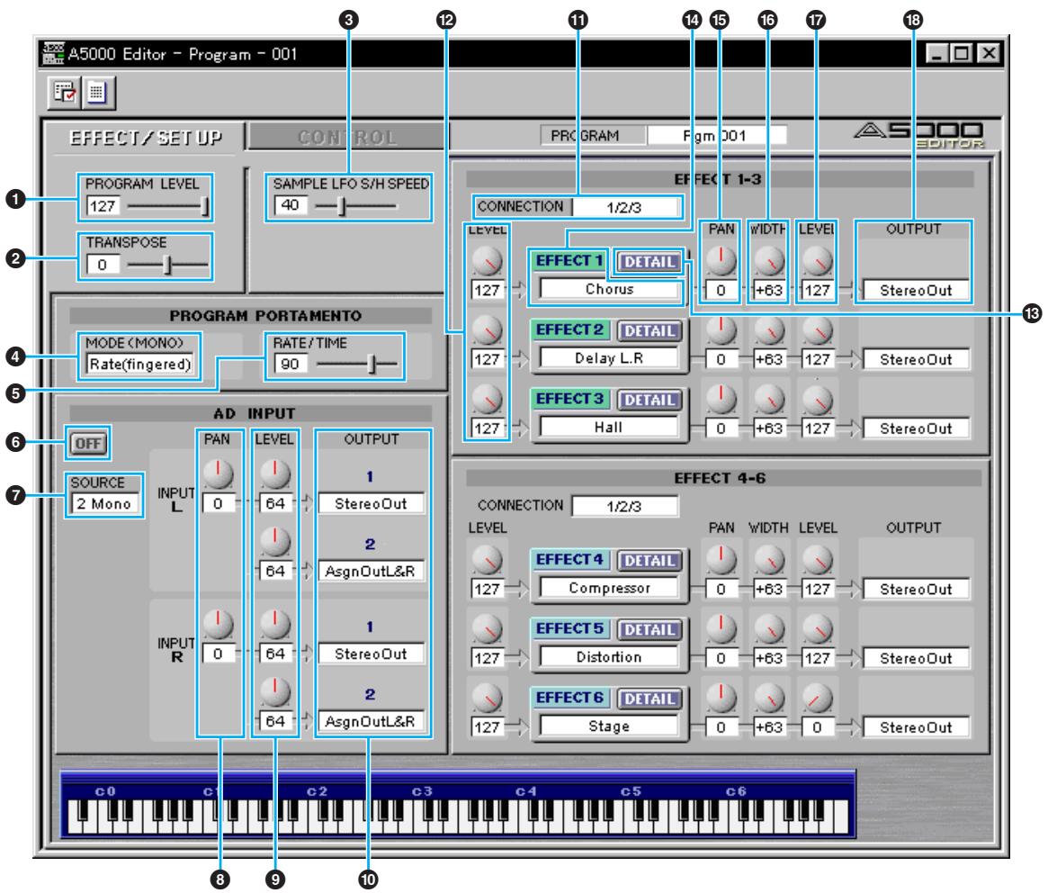Click INPUT L output 2 LEVEL knob
Viewport: 1048px width, 893px height.
(x=274, y=542)
